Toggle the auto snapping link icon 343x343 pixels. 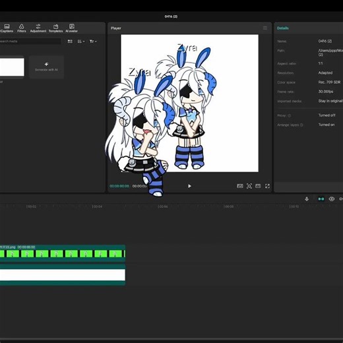click(x=332, y=199)
